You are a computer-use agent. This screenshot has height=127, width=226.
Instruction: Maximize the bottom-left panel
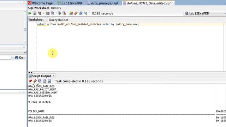[x=24, y=92]
